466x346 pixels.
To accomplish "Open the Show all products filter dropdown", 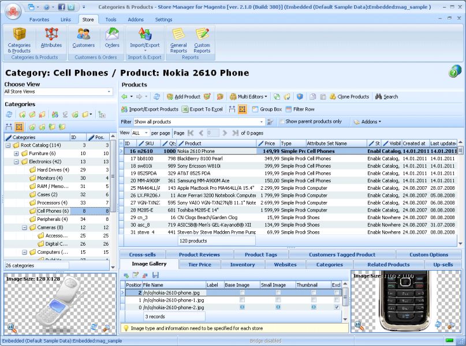I will point(199,122).
